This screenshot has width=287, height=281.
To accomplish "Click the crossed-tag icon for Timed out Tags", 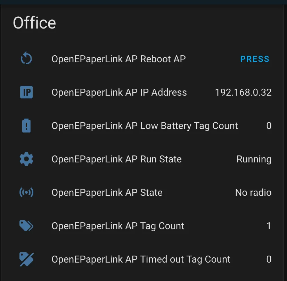I will (26, 259).
